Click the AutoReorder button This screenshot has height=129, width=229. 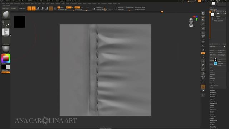(x=222, y=51)
